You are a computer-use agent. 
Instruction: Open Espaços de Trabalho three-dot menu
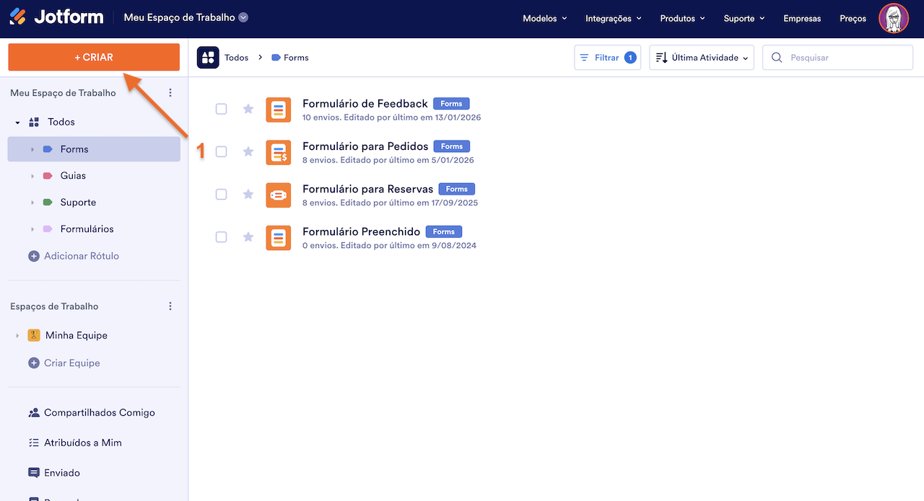pos(170,306)
